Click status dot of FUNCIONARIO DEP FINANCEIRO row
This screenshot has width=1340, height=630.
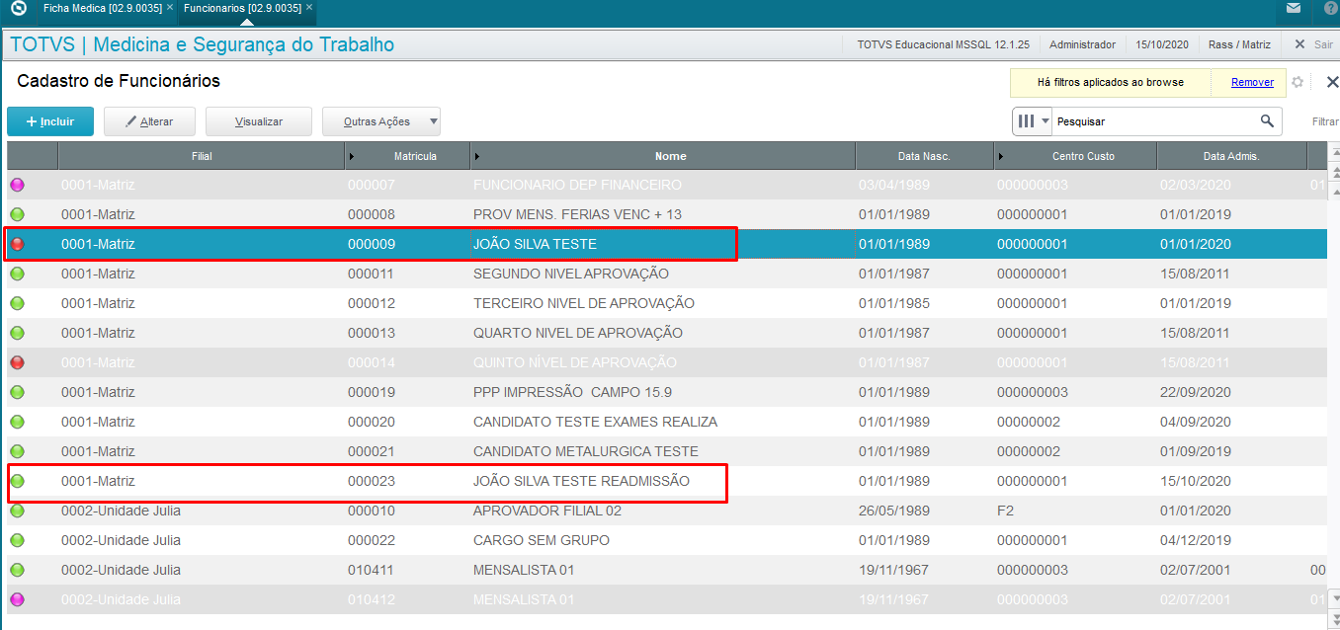[17, 185]
